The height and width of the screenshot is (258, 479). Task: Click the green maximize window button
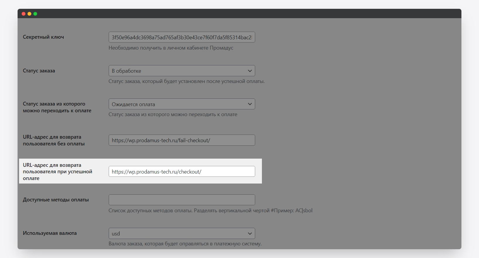point(35,14)
